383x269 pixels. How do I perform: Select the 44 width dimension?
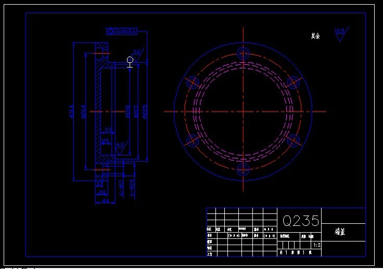pyautogui.click(x=105, y=201)
